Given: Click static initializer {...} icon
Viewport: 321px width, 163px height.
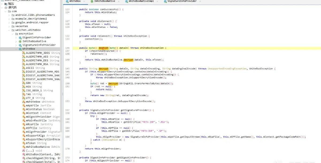Looking at the screenshot, I should pos(24,151).
